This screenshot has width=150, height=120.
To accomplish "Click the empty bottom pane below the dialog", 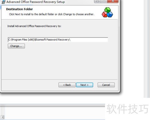I will [x=55, y=112].
